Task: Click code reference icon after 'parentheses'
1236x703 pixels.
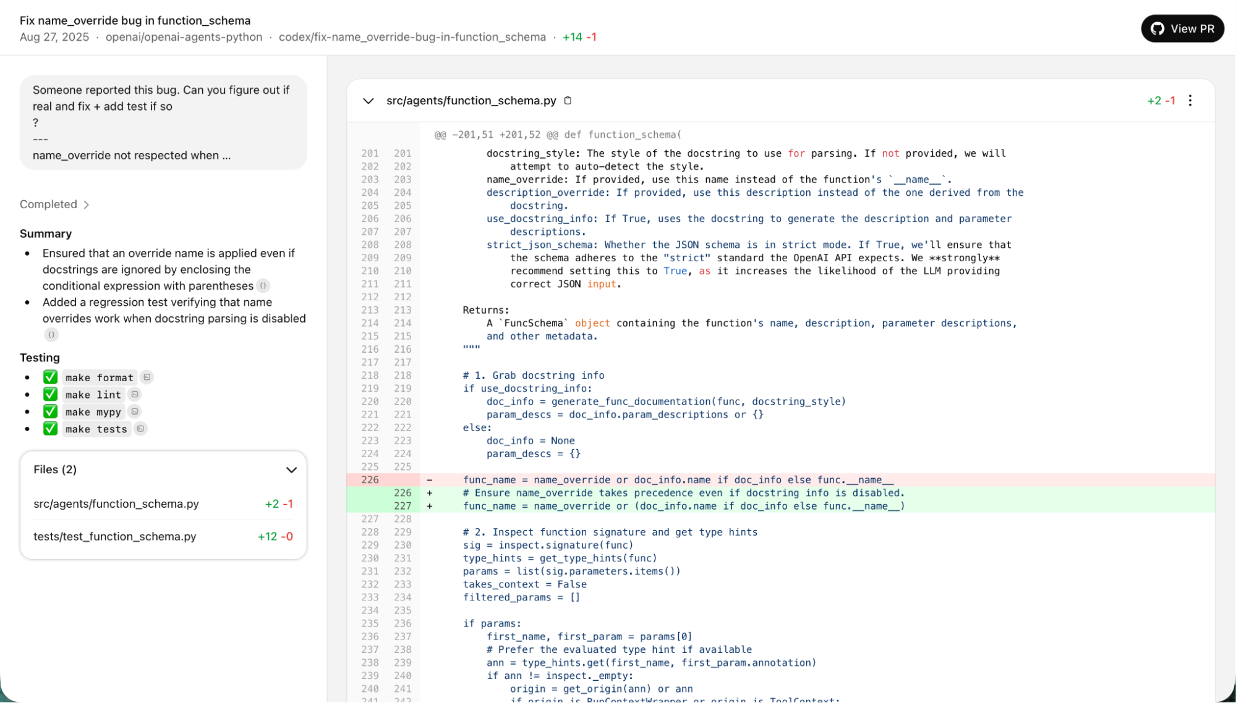Action: [263, 285]
